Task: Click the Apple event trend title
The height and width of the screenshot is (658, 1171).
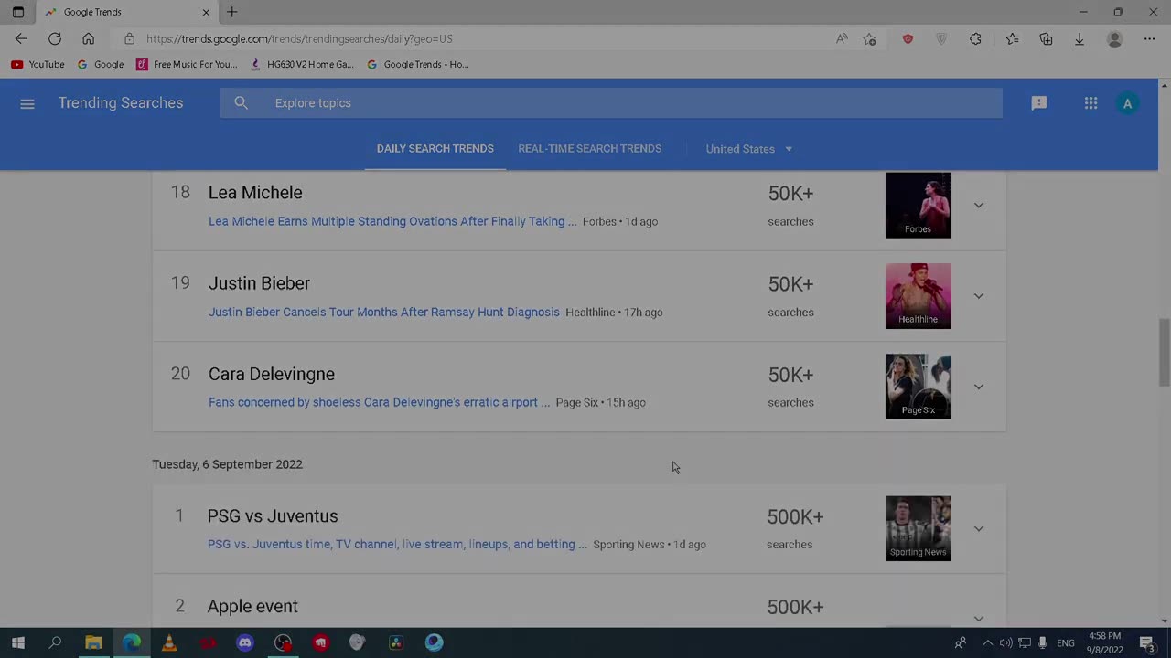Action: pyautogui.click(x=252, y=606)
